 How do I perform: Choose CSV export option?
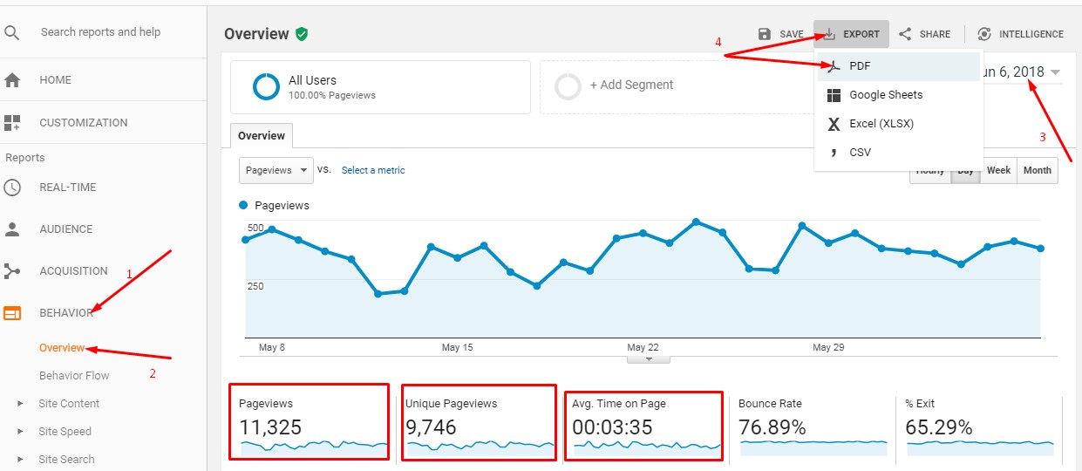point(898,153)
